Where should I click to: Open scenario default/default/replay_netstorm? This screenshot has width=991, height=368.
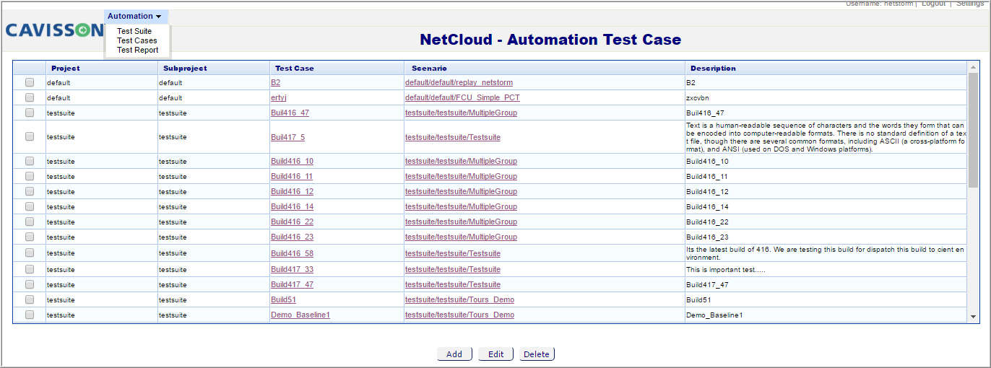click(x=459, y=83)
